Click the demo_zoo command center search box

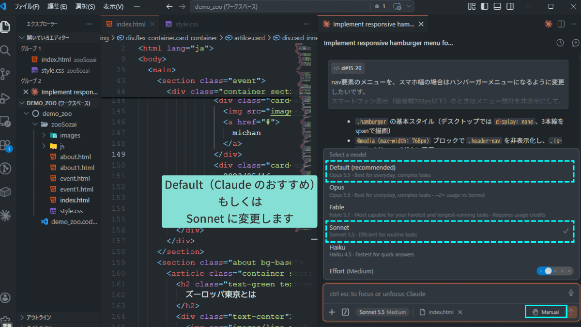pyautogui.click(x=280, y=7)
